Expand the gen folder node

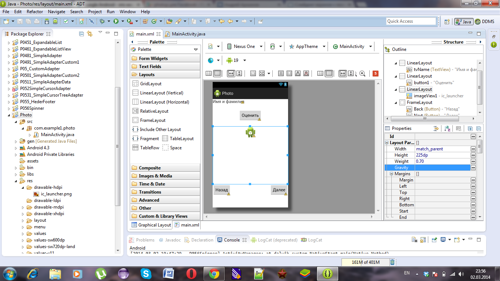[16, 141]
